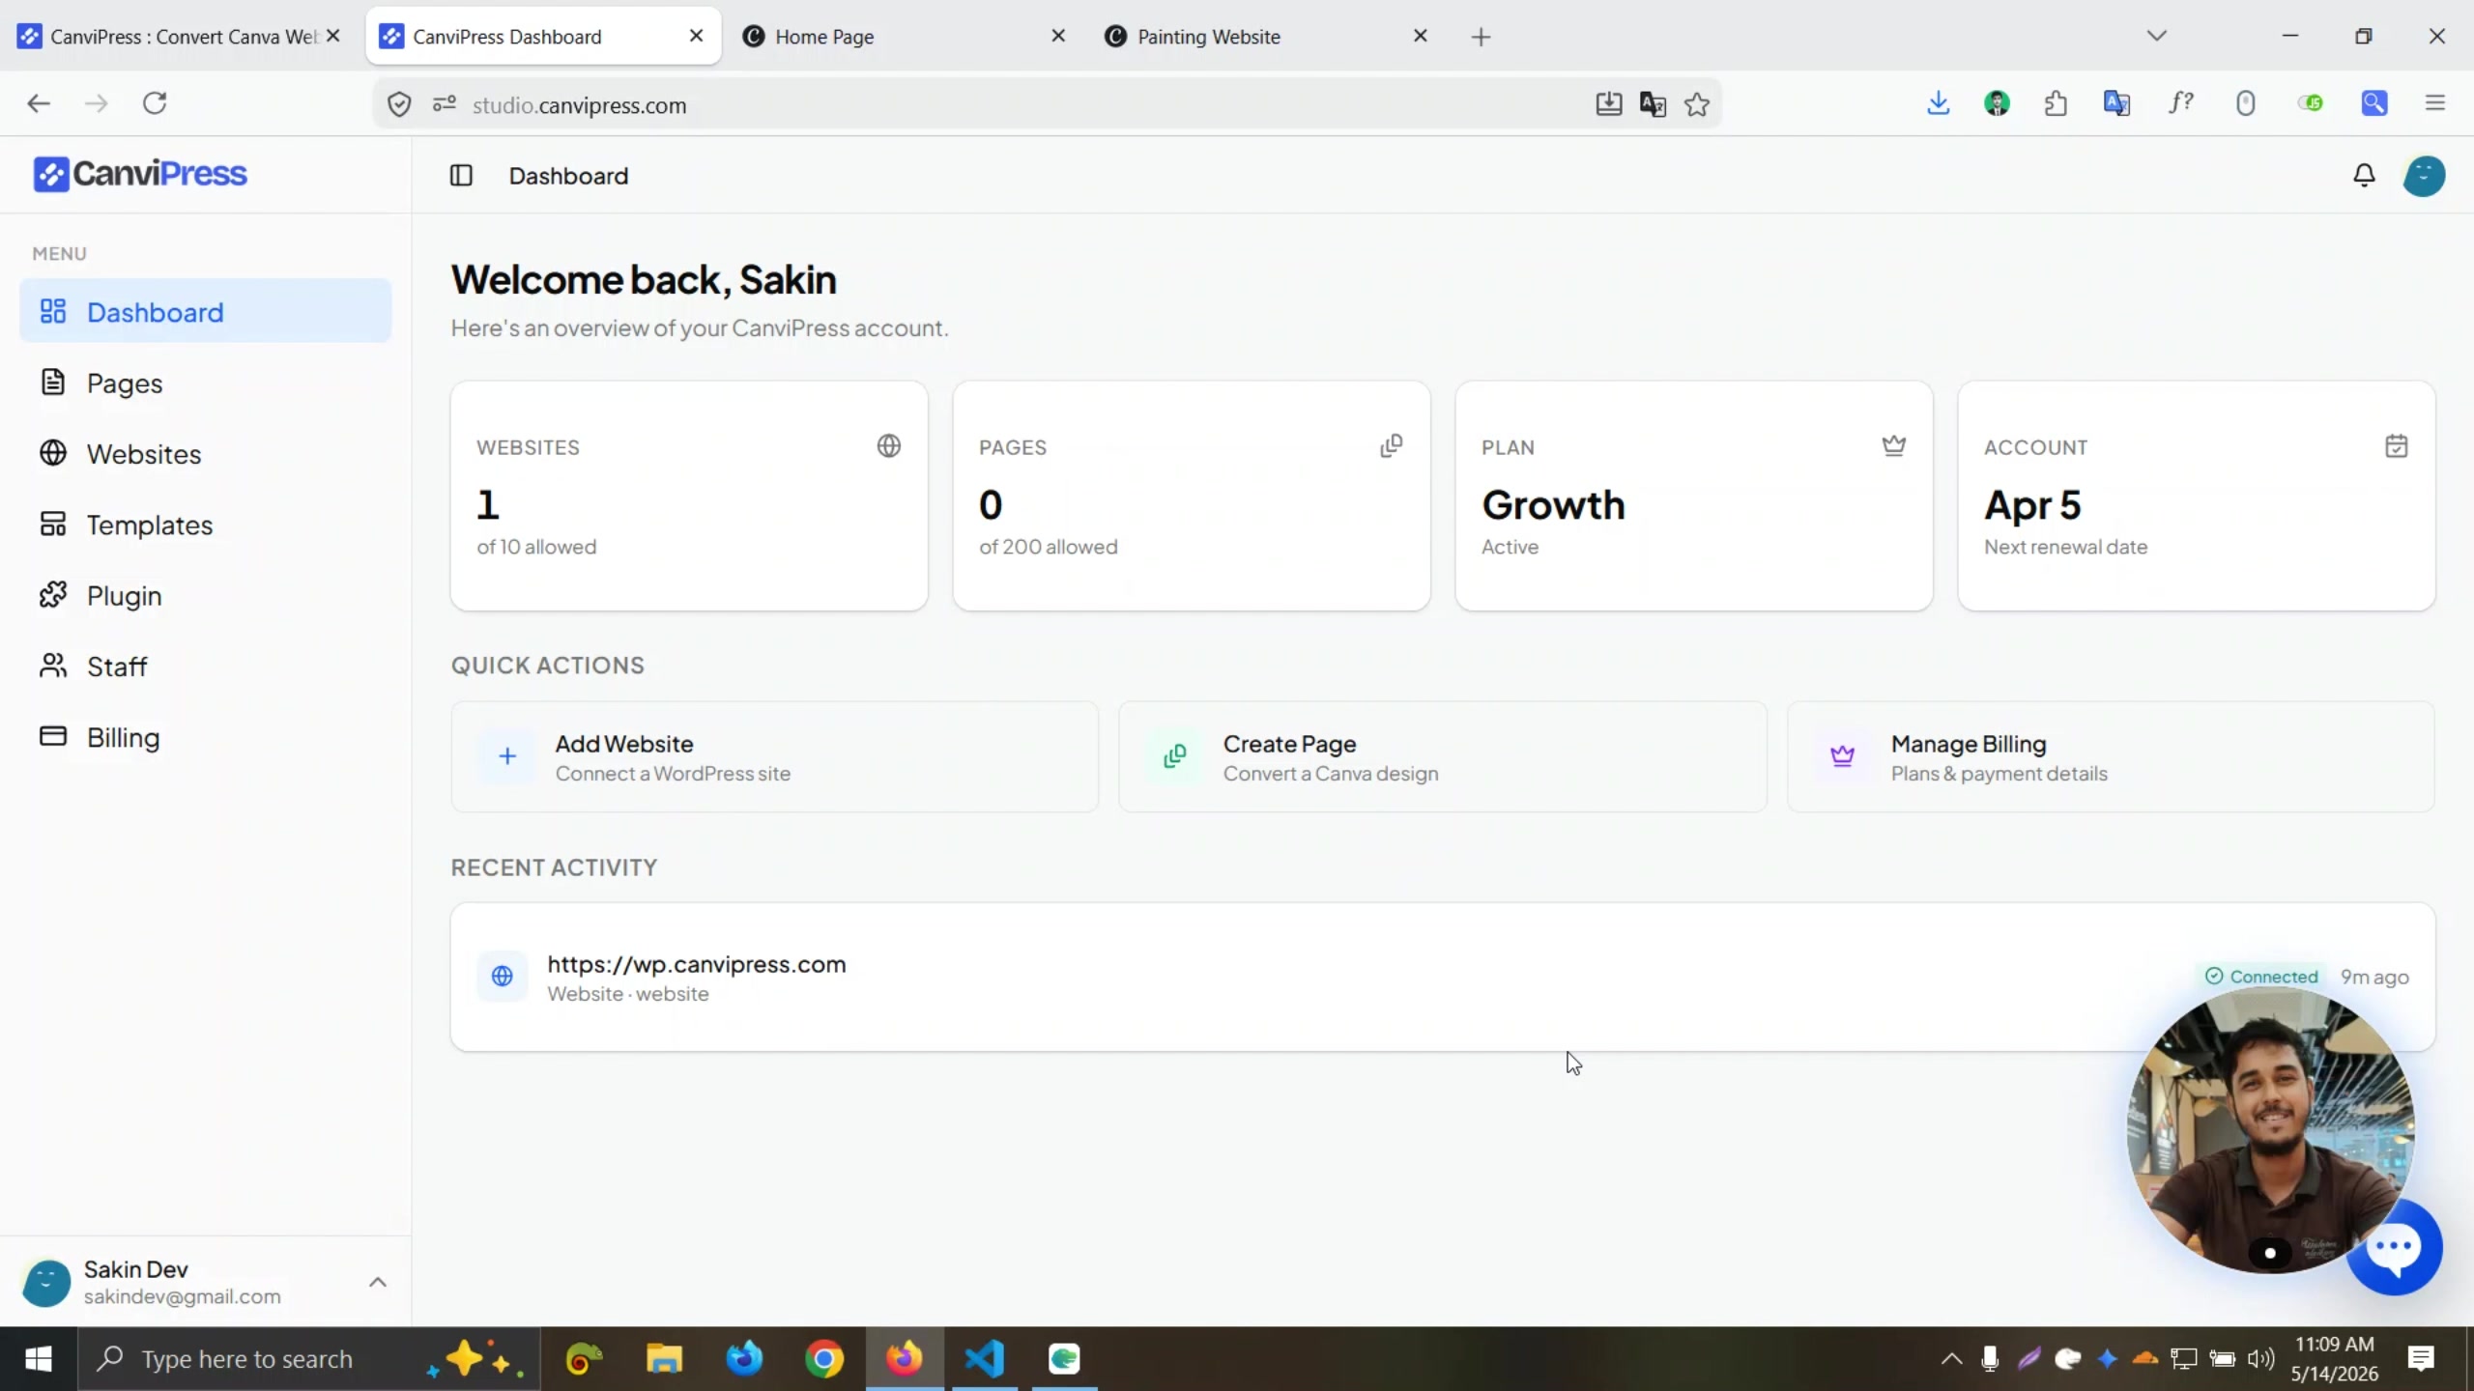Click the calendar icon on Account card
Image resolution: width=2474 pixels, height=1391 pixels.
point(2397,445)
